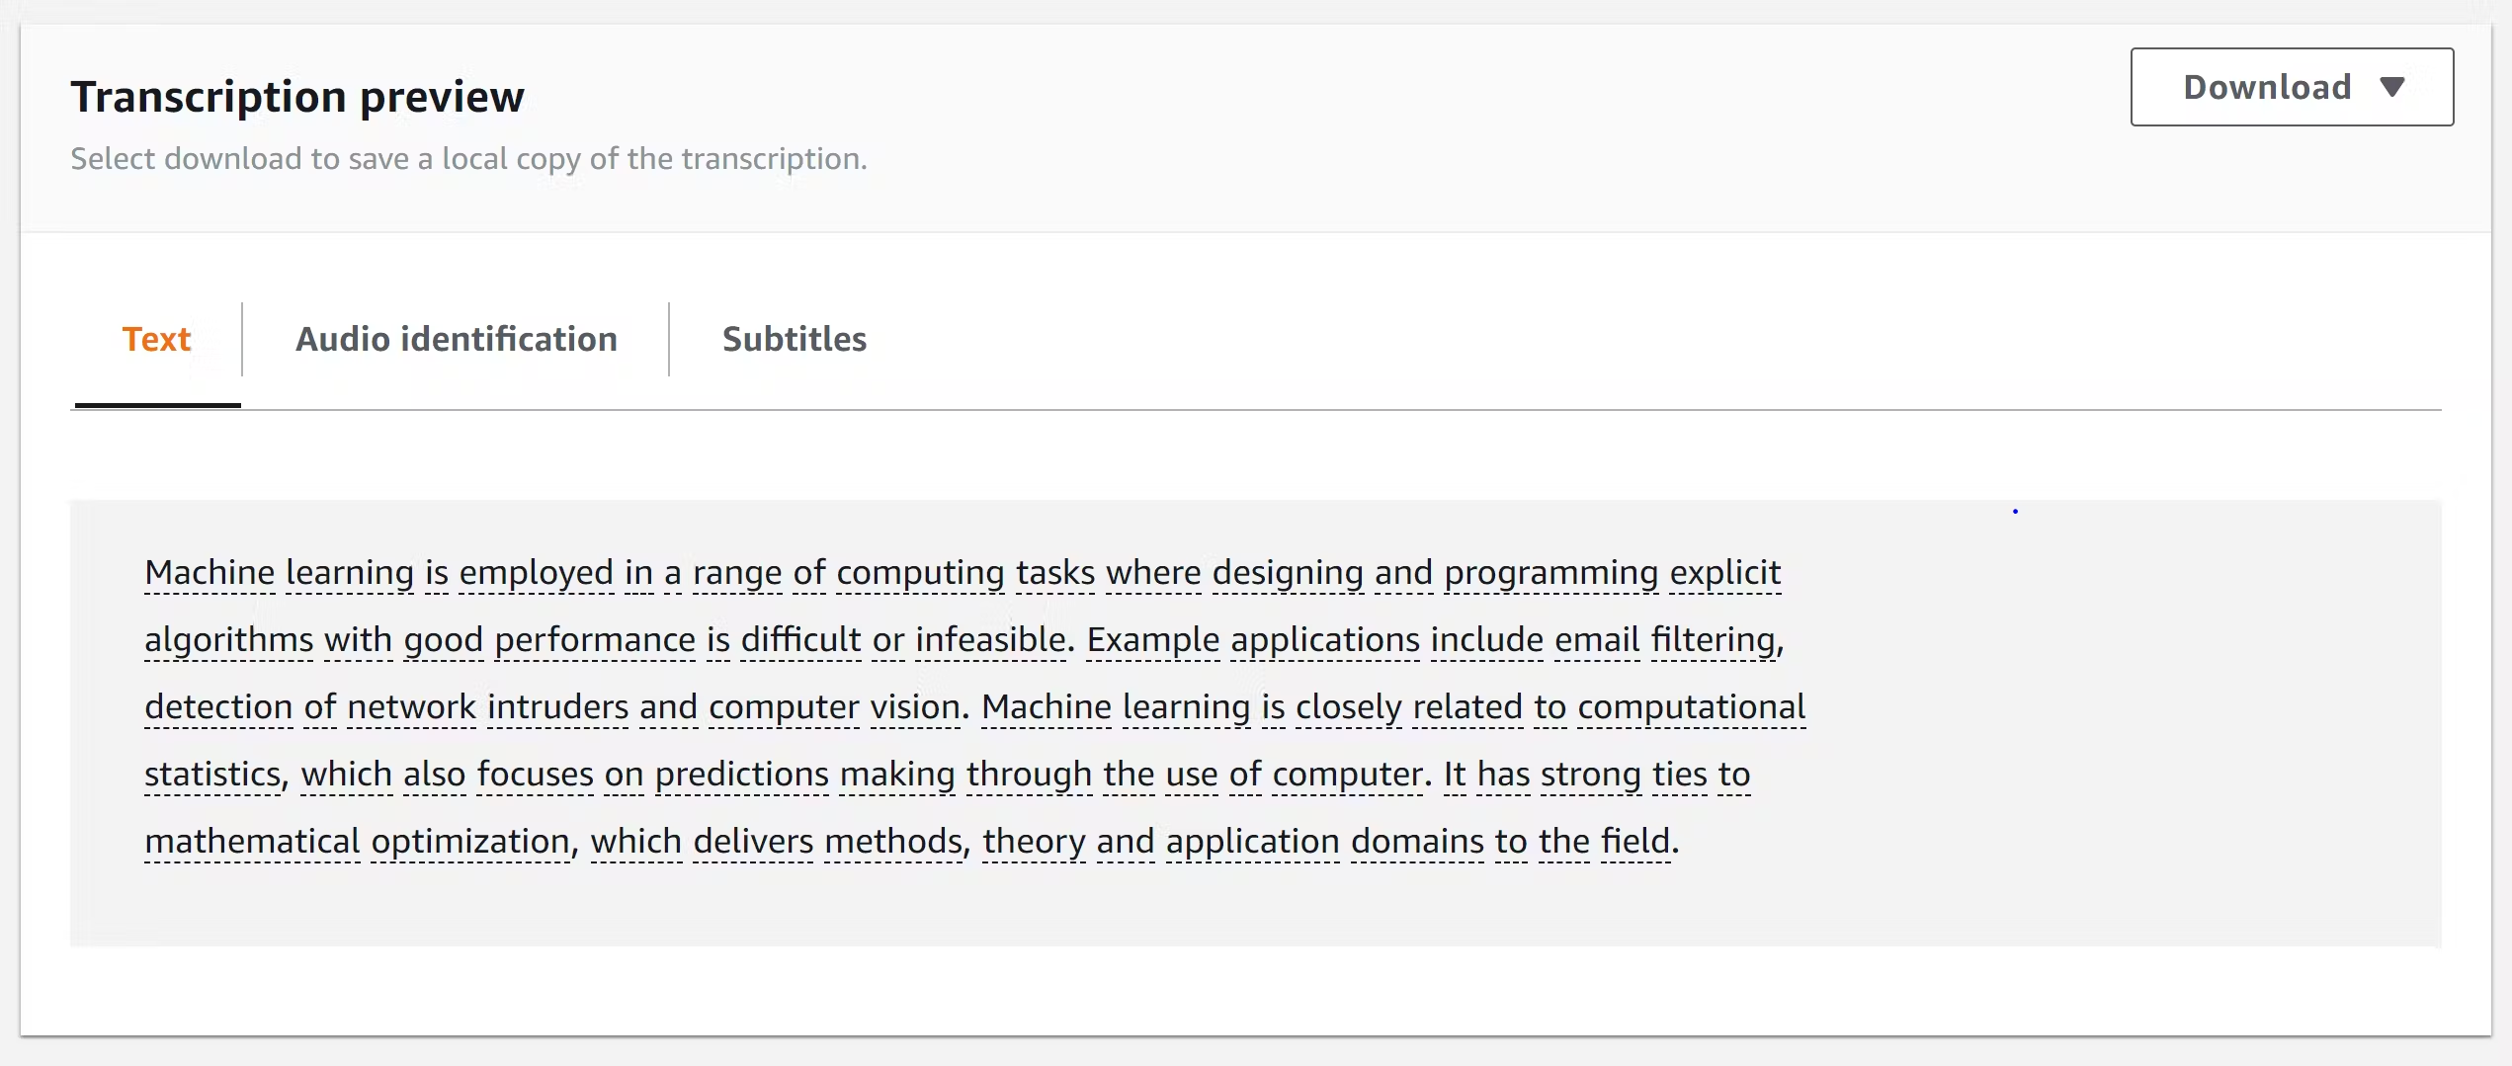Click the word 'computational' in transcript
This screenshot has height=1066, width=2512.
tap(1691, 706)
